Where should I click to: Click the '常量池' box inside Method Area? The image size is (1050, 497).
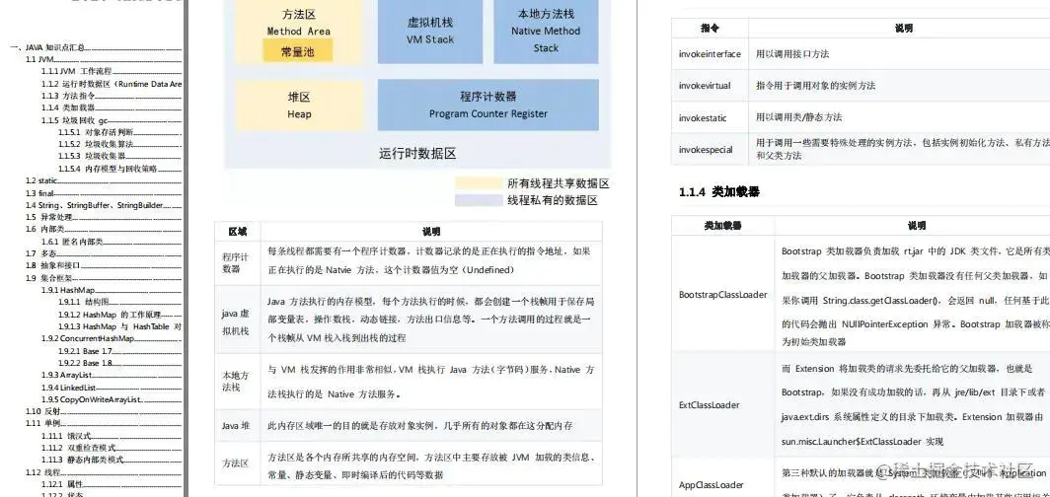coord(298,51)
